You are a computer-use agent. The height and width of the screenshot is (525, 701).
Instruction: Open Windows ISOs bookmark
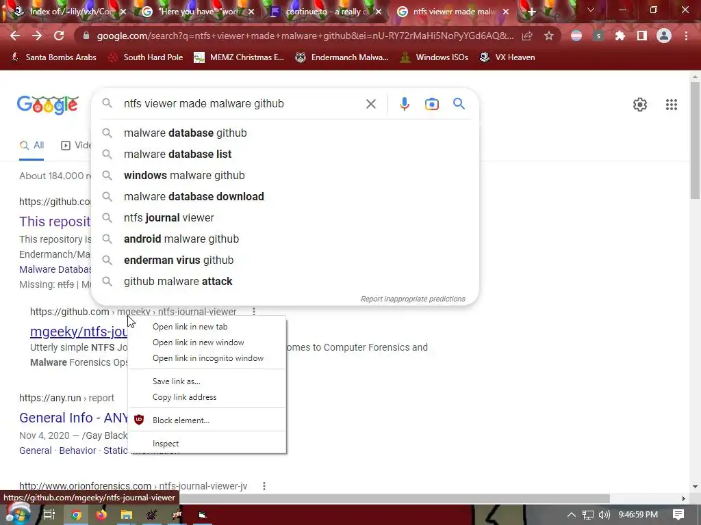click(x=434, y=57)
